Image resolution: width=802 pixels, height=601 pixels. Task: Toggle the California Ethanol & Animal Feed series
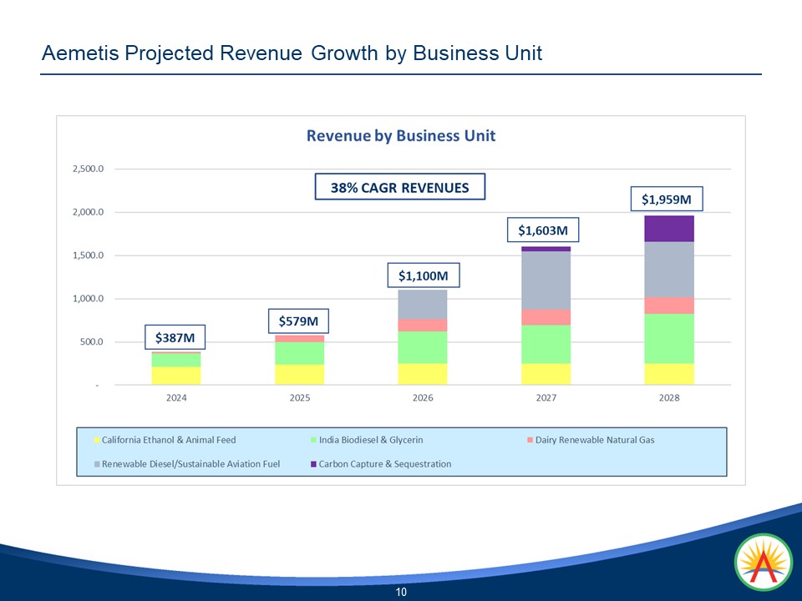click(167, 440)
